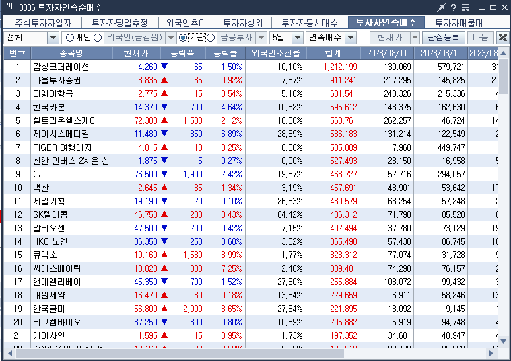Click the red up arrow in 한국콜마 row

pyautogui.click(x=164, y=309)
